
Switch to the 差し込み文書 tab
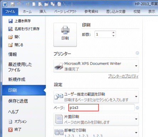[116, 12]
